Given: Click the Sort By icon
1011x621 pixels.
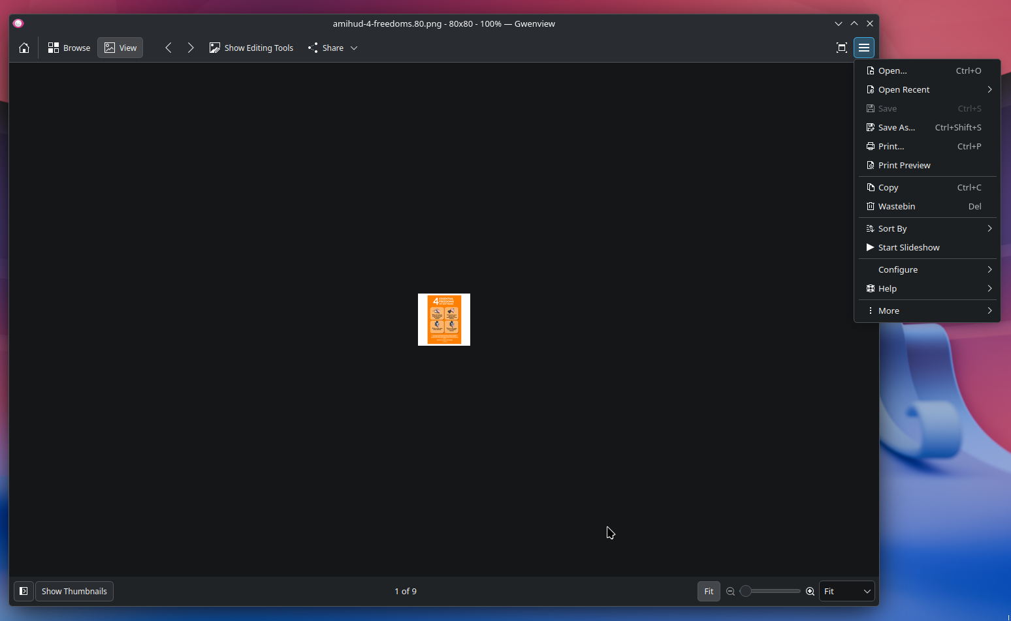Looking at the screenshot, I should (x=871, y=228).
